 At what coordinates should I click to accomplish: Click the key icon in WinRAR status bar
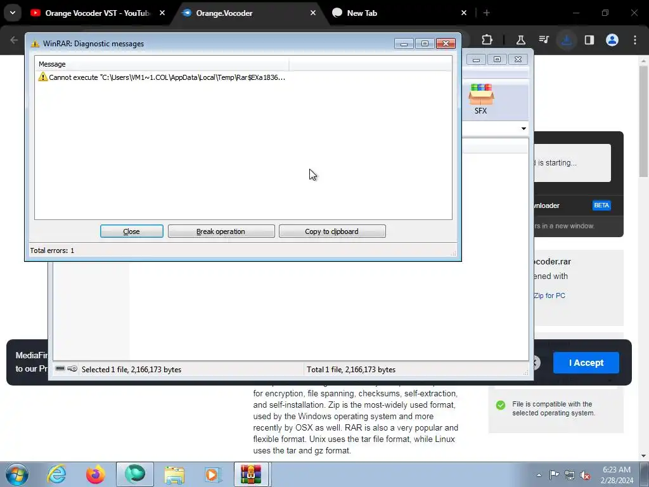72,368
